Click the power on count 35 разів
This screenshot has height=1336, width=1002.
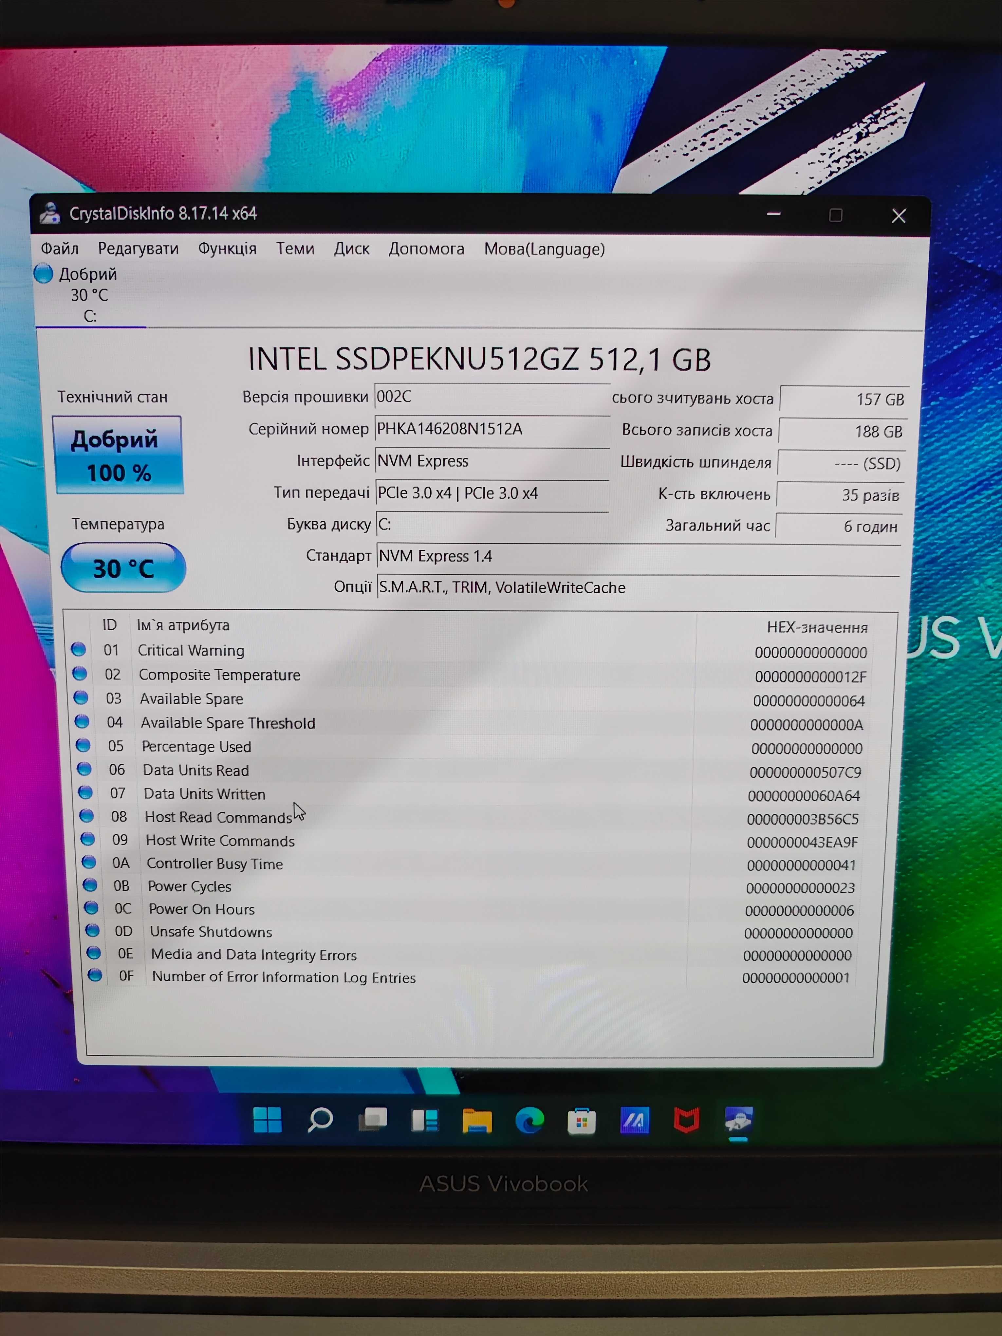[x=841, y=495]
